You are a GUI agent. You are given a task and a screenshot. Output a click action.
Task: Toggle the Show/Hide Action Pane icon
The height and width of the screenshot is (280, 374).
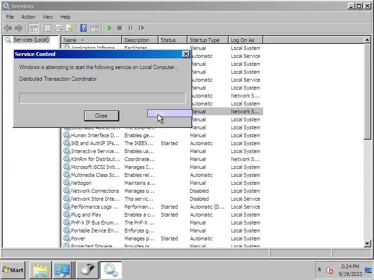(x=94, y=28)
